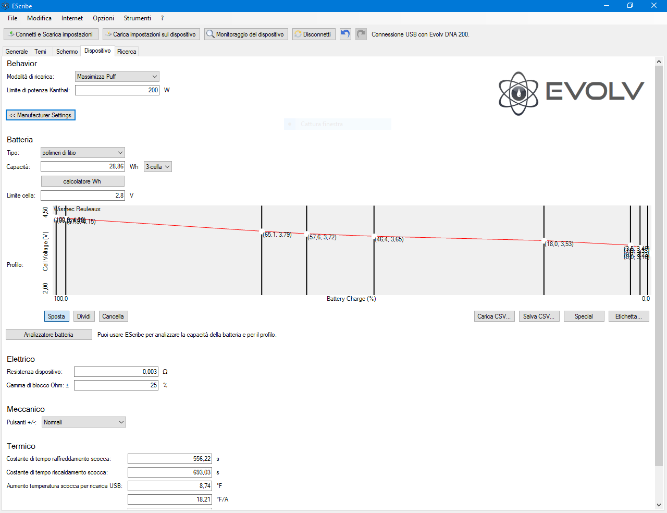The width and height of the screenshot is (667, 513).
Task: Select the Dividi curve mode button
Action: tap(84, 316)
